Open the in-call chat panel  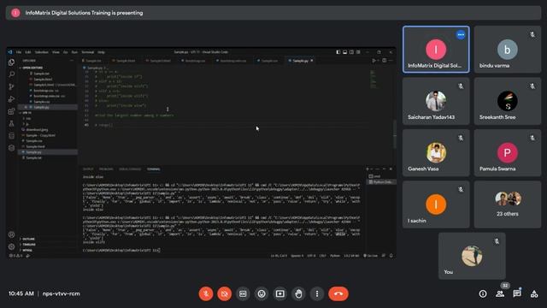click(x=517, y=293)
